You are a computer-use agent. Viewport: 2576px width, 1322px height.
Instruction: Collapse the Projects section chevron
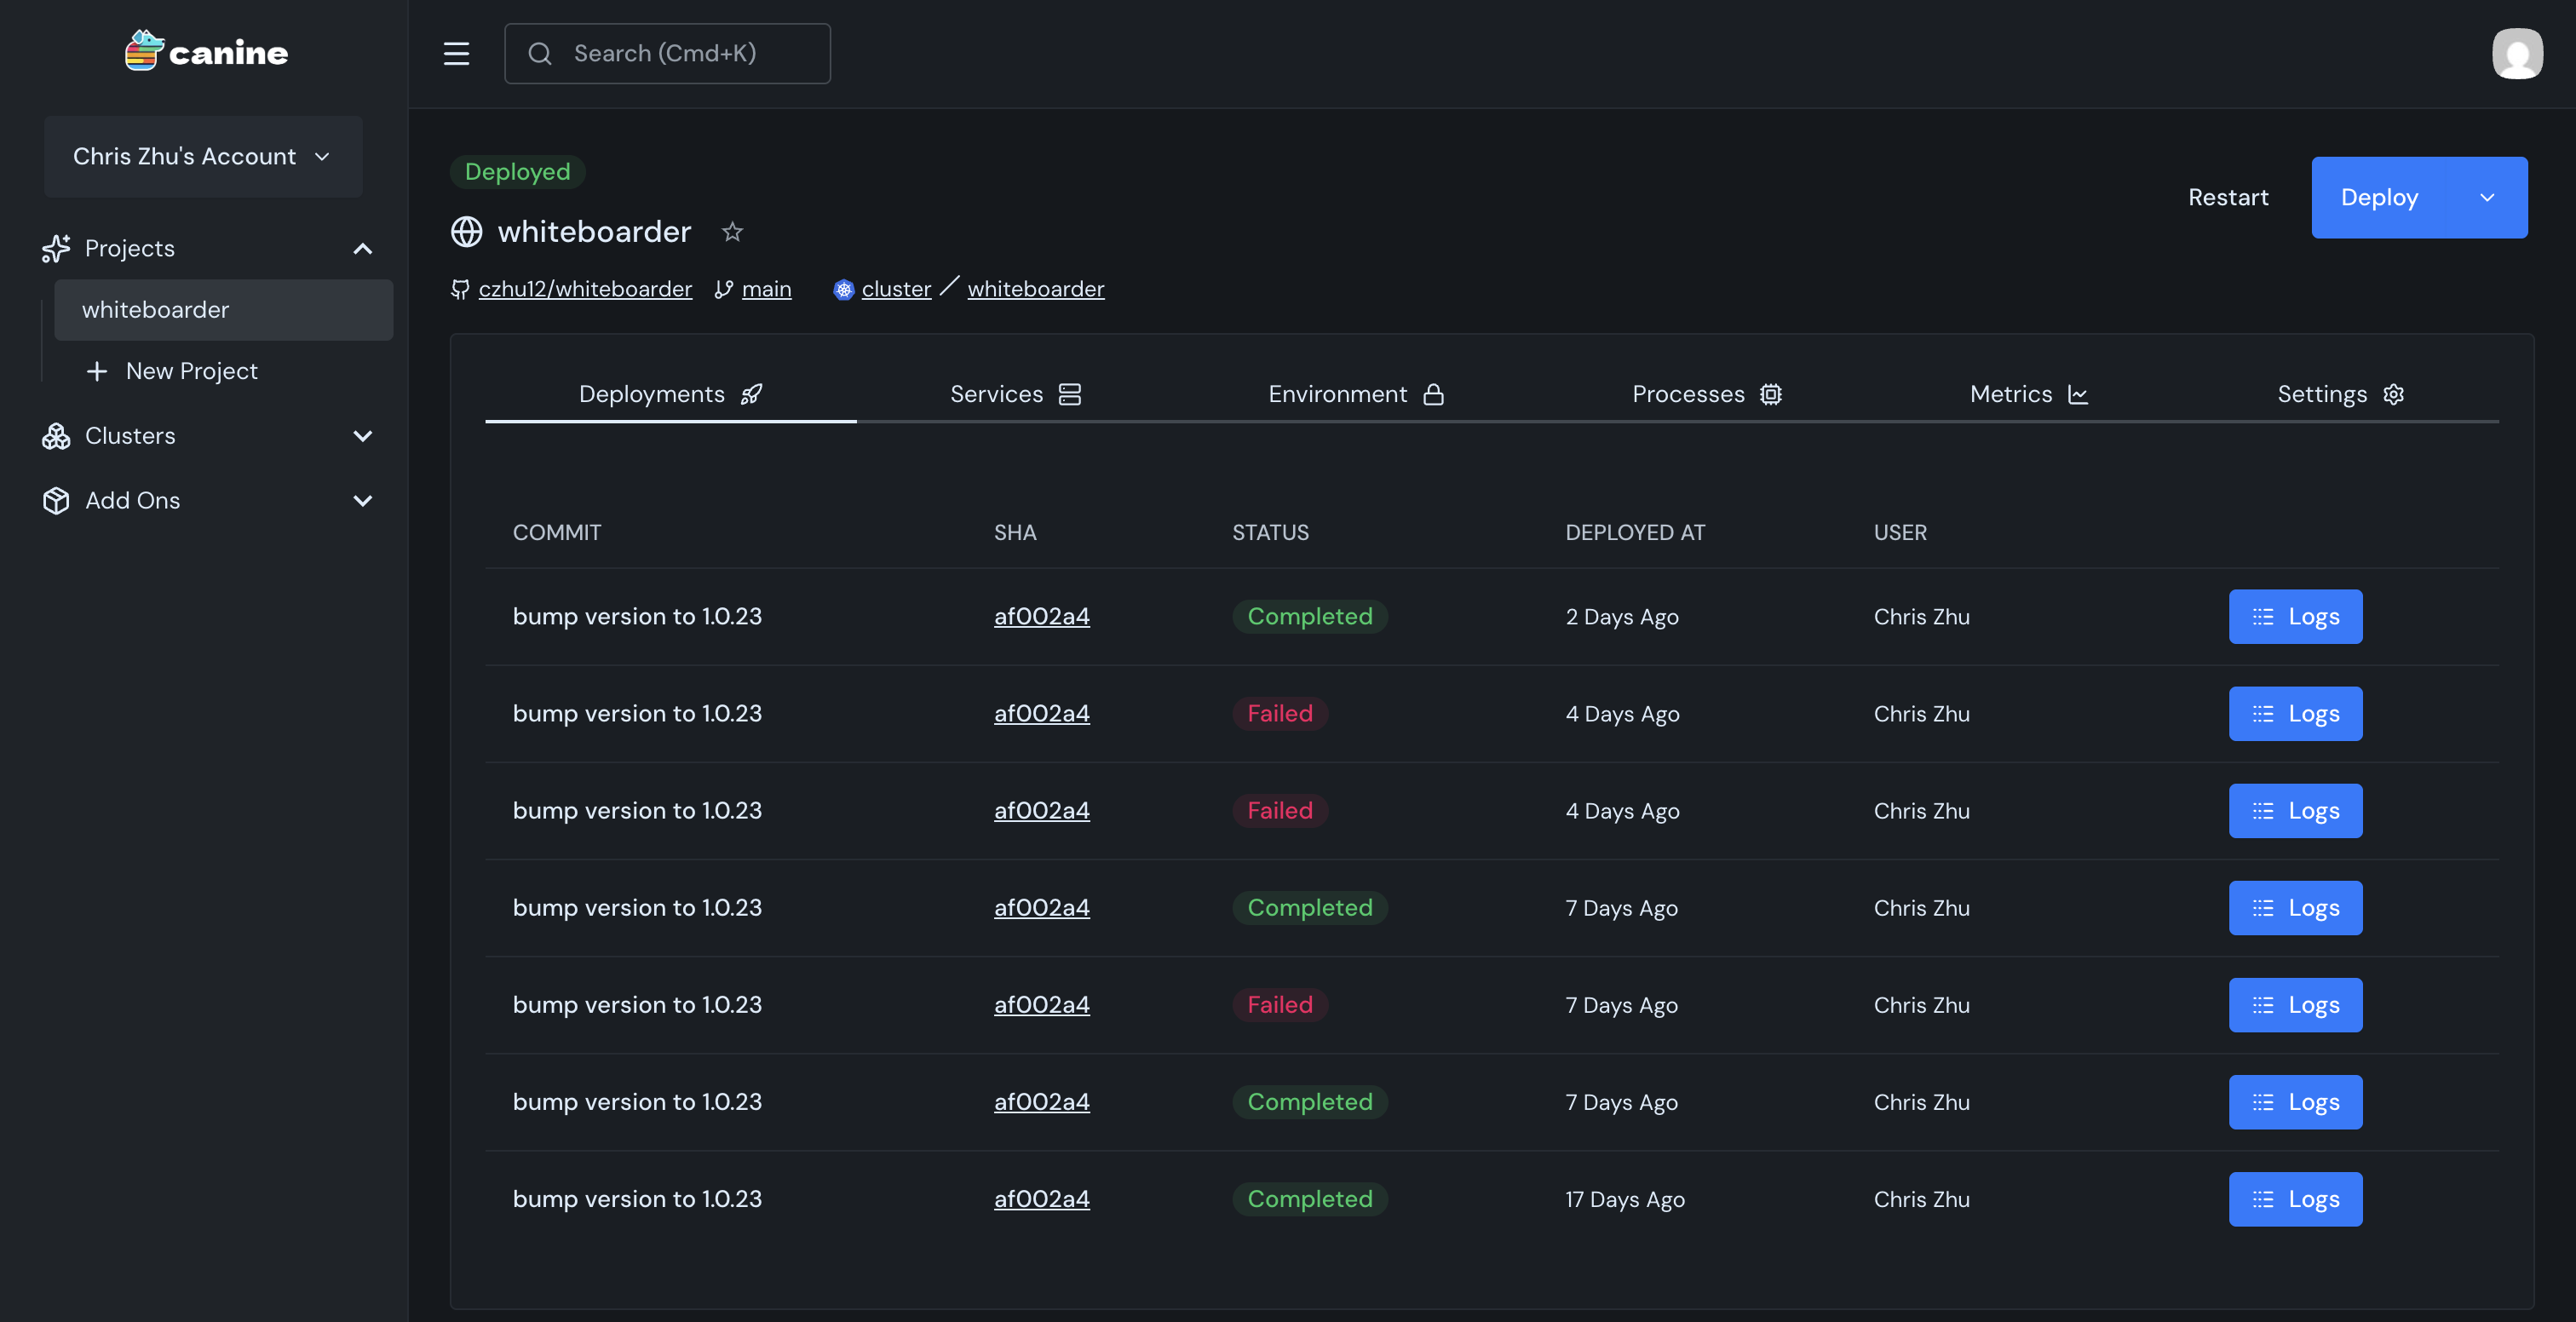[363, 249]
